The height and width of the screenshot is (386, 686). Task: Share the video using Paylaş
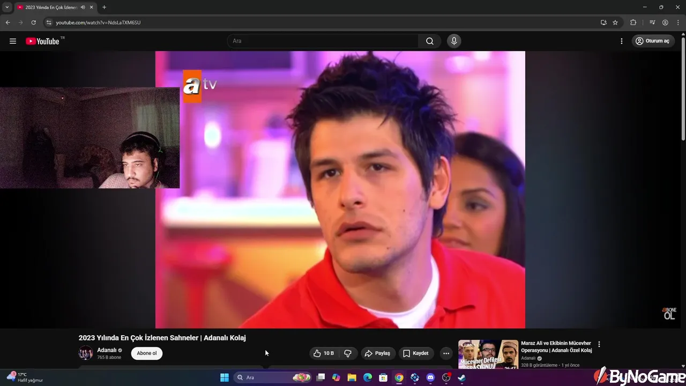(377, 353)
